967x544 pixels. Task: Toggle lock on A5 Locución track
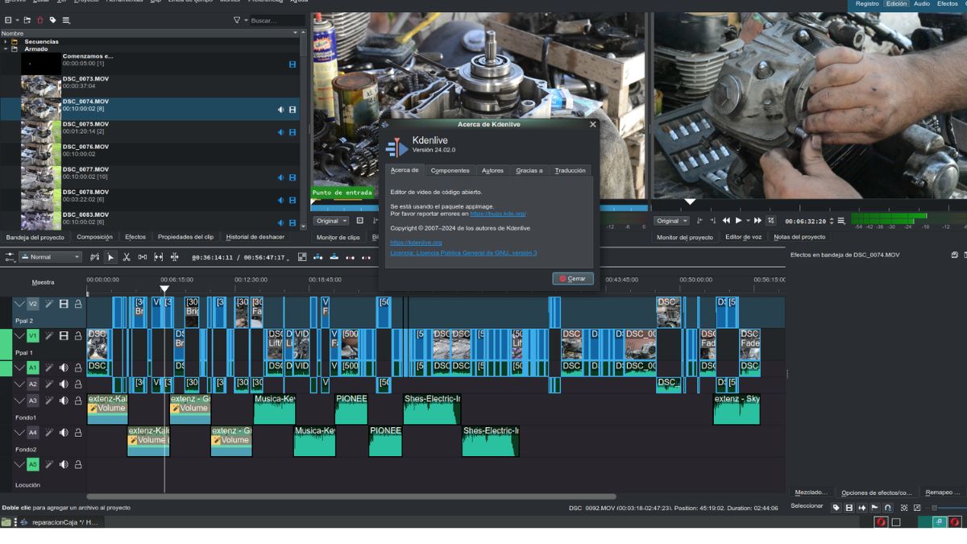click(78, 464)
